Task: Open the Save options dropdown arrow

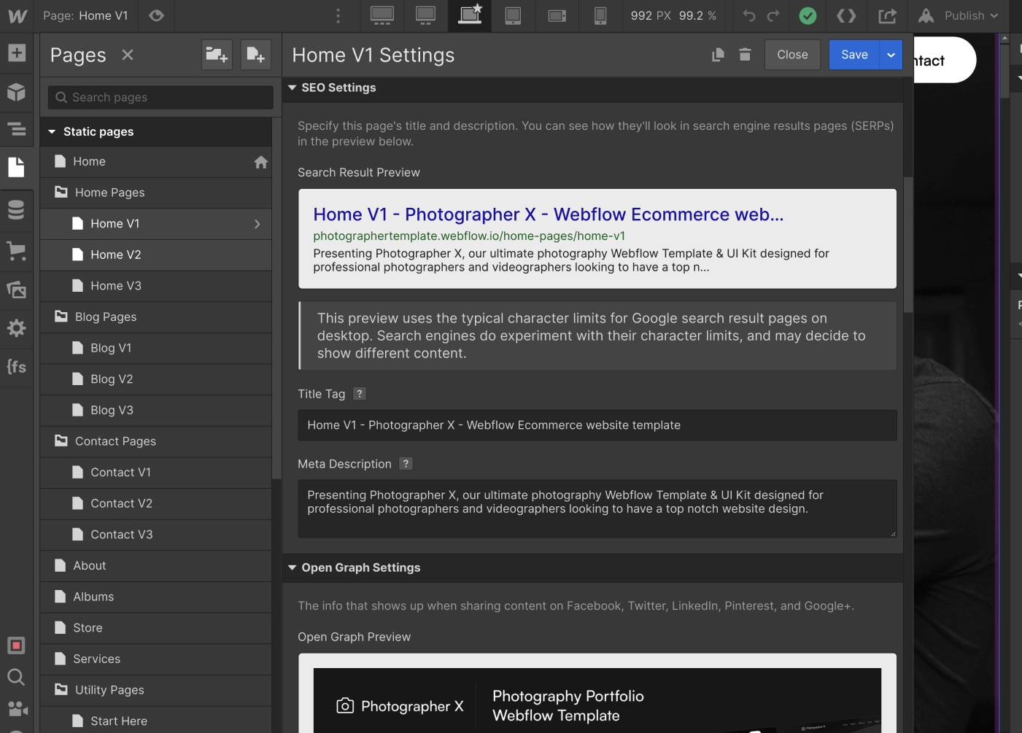Action: point(891,55)
